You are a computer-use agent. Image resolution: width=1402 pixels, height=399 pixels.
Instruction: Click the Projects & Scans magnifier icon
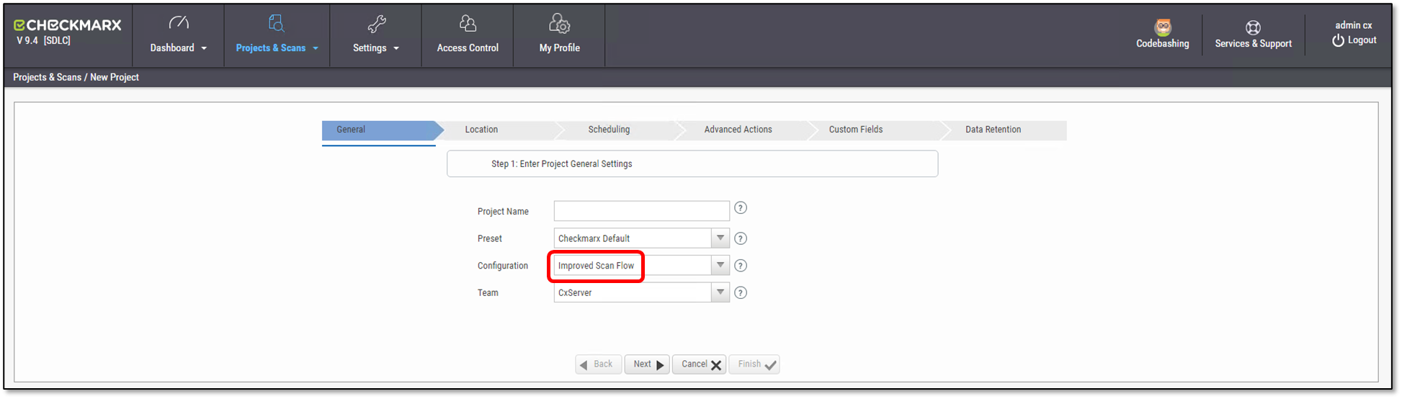pos(277,23)
